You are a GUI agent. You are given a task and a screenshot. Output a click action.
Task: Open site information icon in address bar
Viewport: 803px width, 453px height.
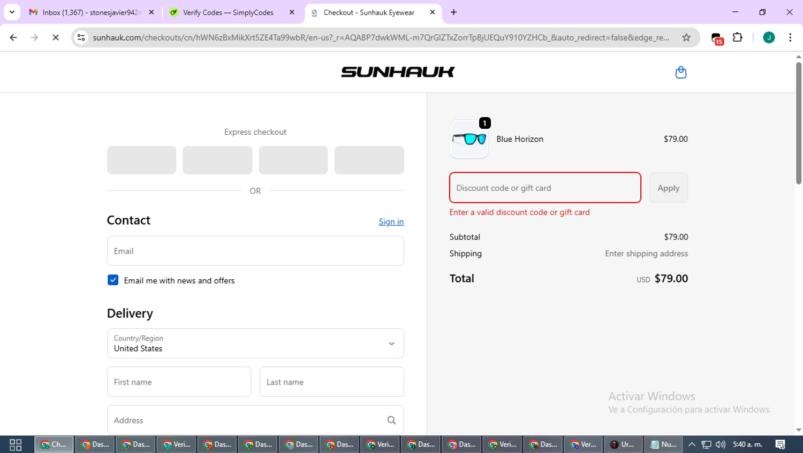pos(81,37)
